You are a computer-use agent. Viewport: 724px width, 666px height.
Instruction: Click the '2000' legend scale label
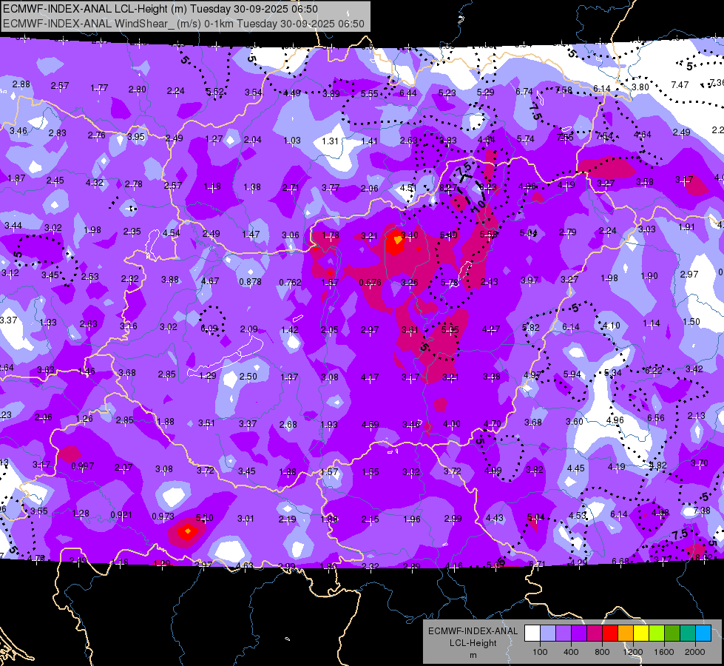[695, 652]
